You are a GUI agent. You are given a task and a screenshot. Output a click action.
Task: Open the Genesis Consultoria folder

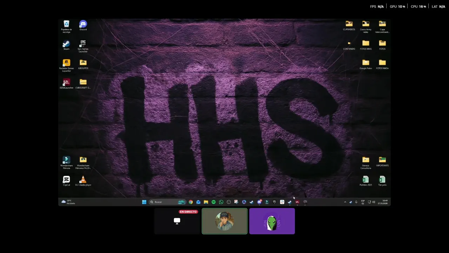coord(366,163)
